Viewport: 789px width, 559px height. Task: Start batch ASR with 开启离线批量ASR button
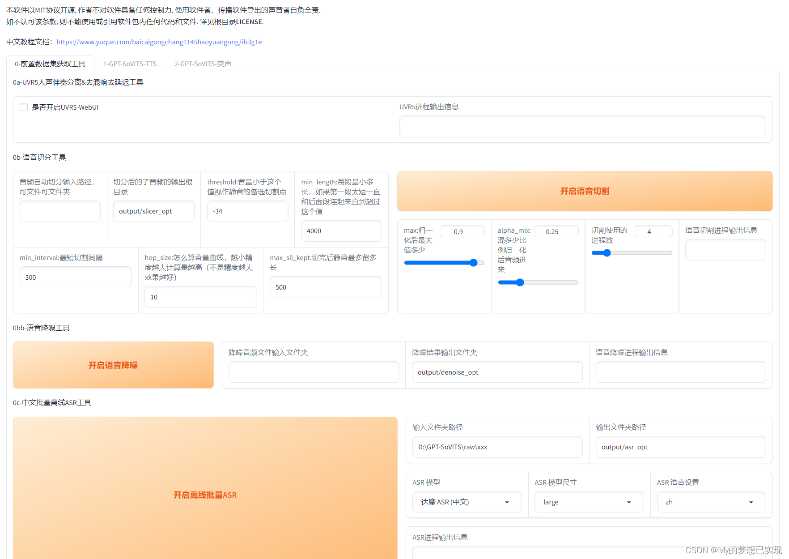[x=205, y=495]
